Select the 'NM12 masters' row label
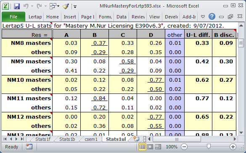 (x=27, y=117)
